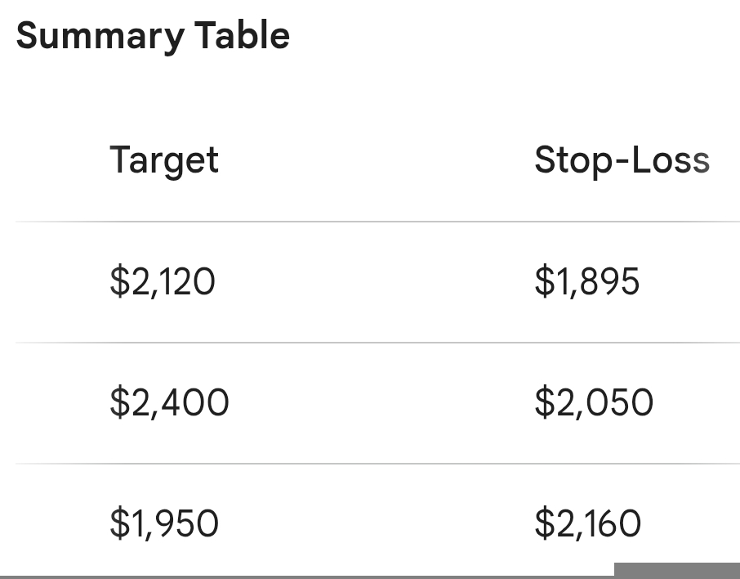Pick the $1,950 target cell
The image size is (740, 579).
[164, 523]
